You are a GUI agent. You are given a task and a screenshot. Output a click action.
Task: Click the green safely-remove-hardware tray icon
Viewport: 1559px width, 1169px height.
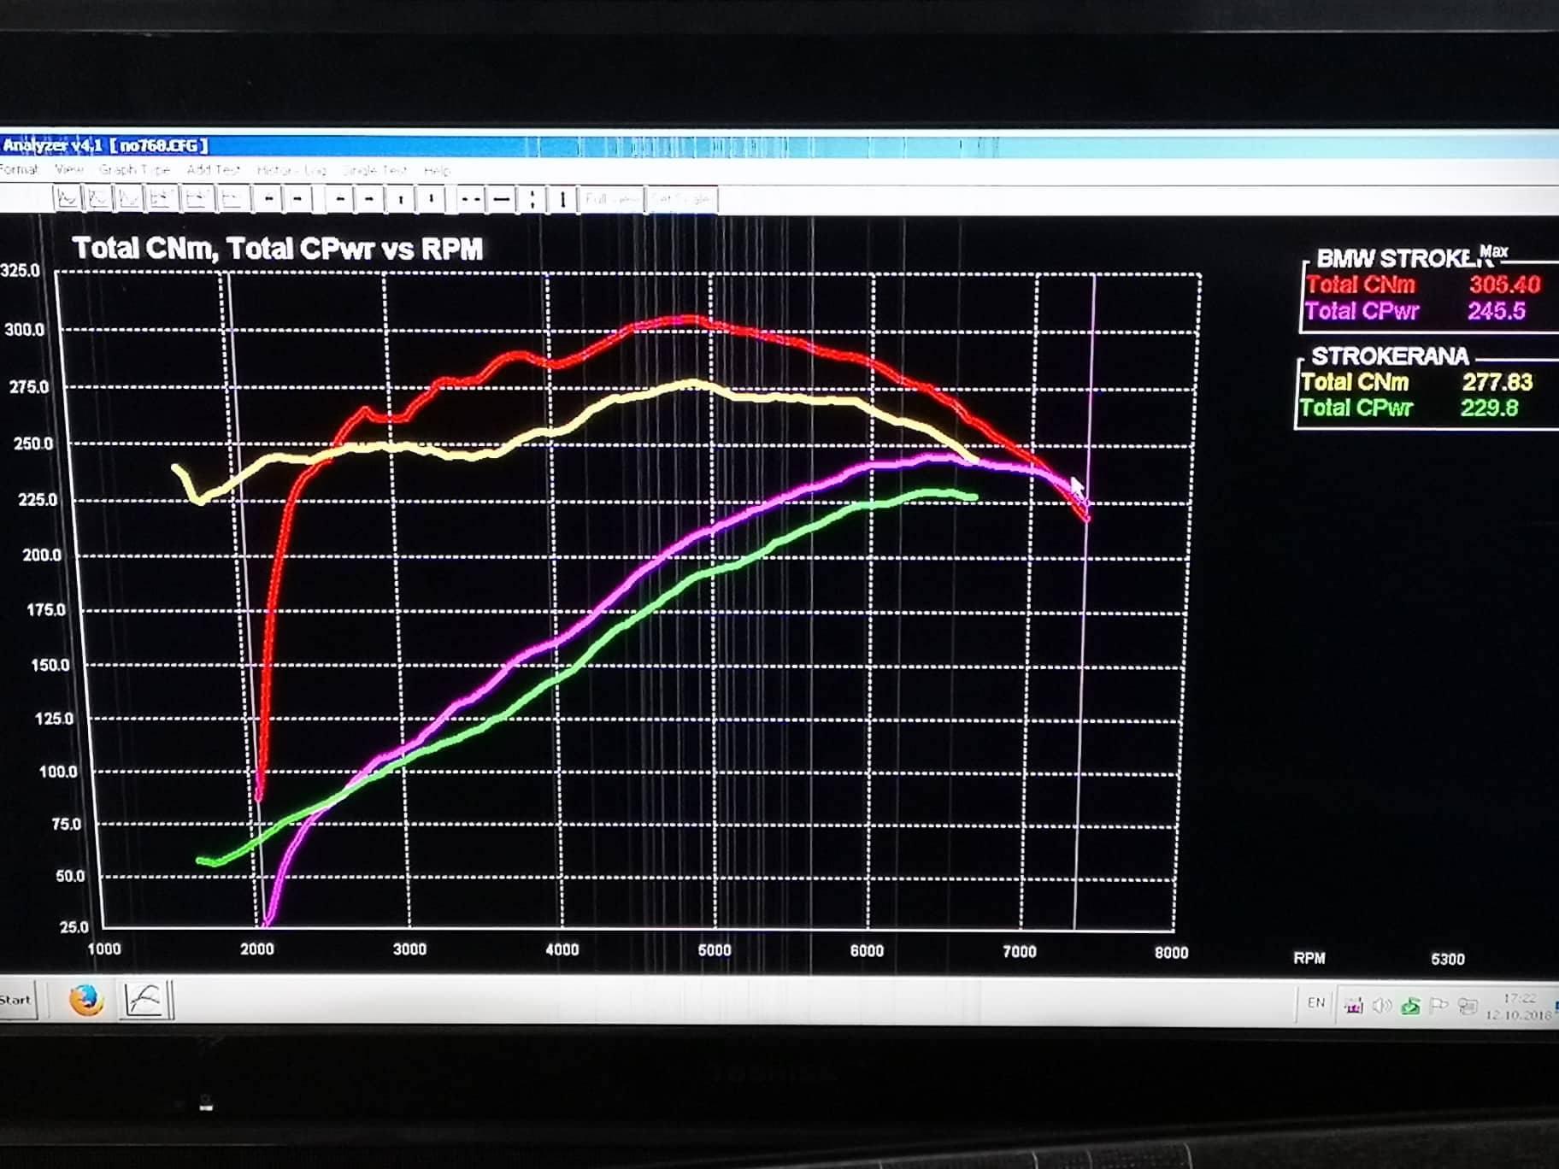tap(1410, 1006)
